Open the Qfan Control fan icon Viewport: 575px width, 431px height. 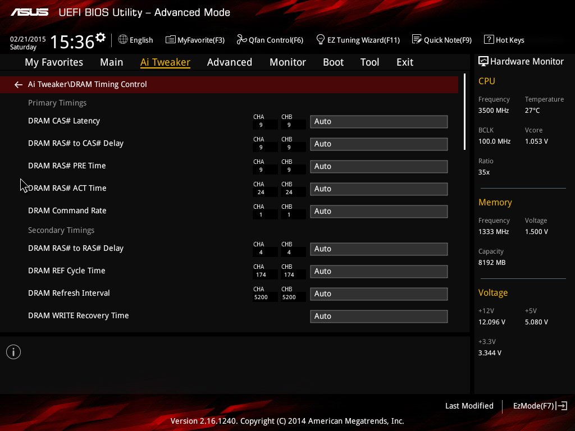pyautogui.click(x=241, y=39)
